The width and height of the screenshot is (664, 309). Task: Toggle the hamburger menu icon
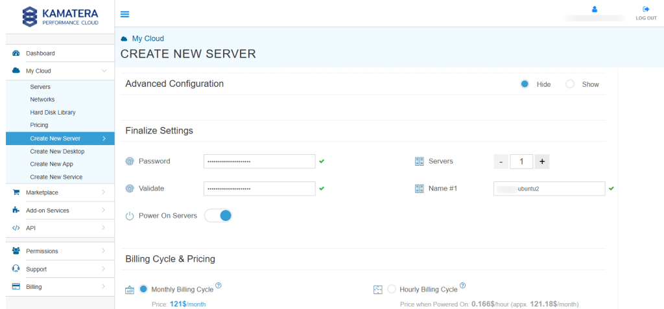(124, 14)
